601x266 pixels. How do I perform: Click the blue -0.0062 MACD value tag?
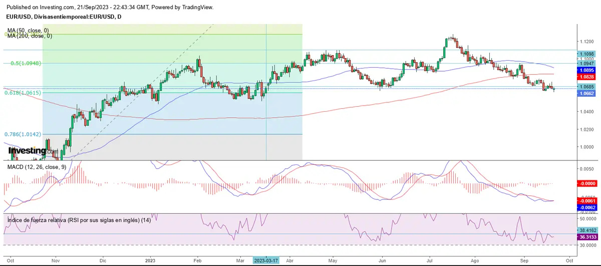click(585, 207)
